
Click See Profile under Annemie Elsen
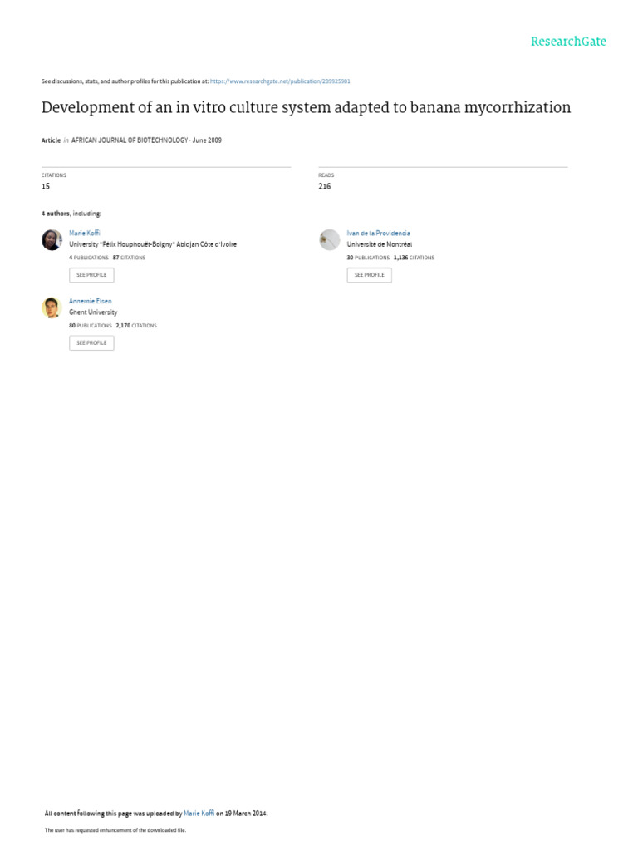click(91, 343)
